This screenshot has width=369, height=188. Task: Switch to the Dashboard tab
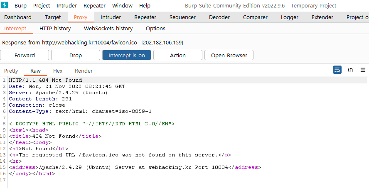(x=17, y=17)
